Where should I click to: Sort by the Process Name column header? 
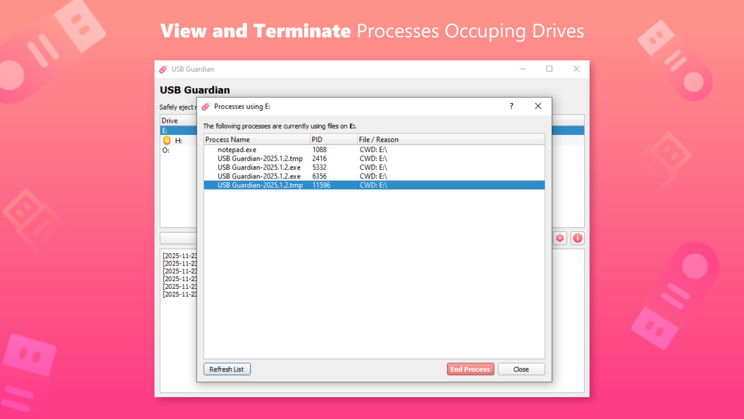coord(227,139)
